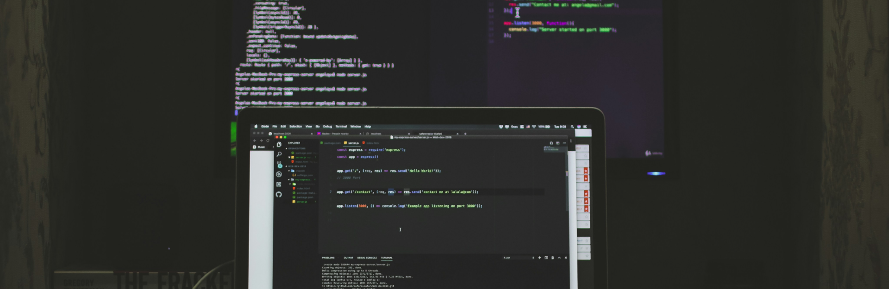Open the Explorer icon in activity bar
The width and height of the screenshot is (889, 289).
[x=279, y=145]
